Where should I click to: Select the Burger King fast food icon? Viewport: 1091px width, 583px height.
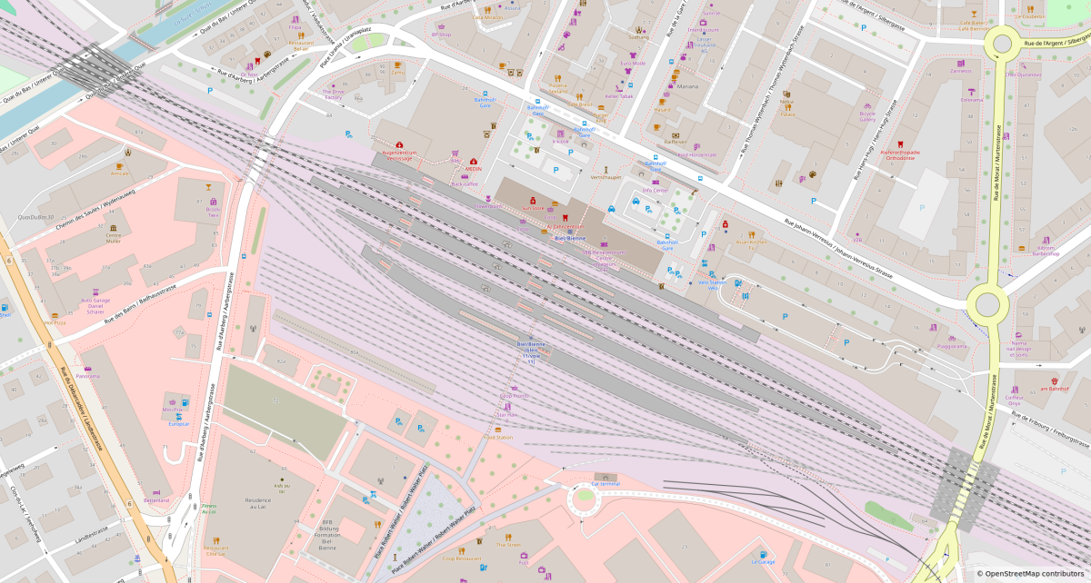click(601, 110)
